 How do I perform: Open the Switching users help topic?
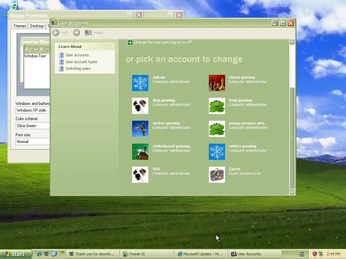(78, 68)
